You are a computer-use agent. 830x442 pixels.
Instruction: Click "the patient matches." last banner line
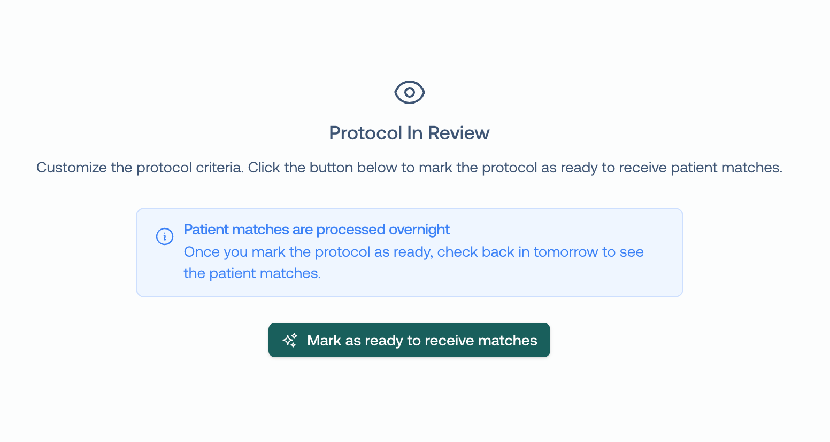(x=252, y=273)
